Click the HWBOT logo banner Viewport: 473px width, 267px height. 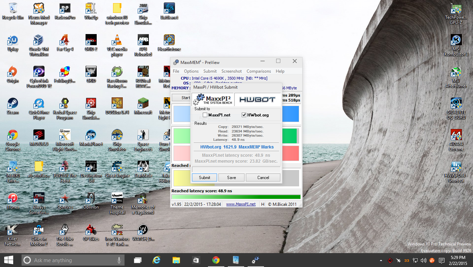point(257,99)
